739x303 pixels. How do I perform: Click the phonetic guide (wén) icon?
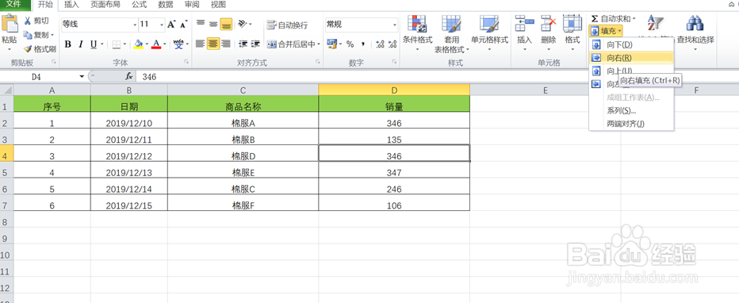pyautogui.click(x=178, y=44)
